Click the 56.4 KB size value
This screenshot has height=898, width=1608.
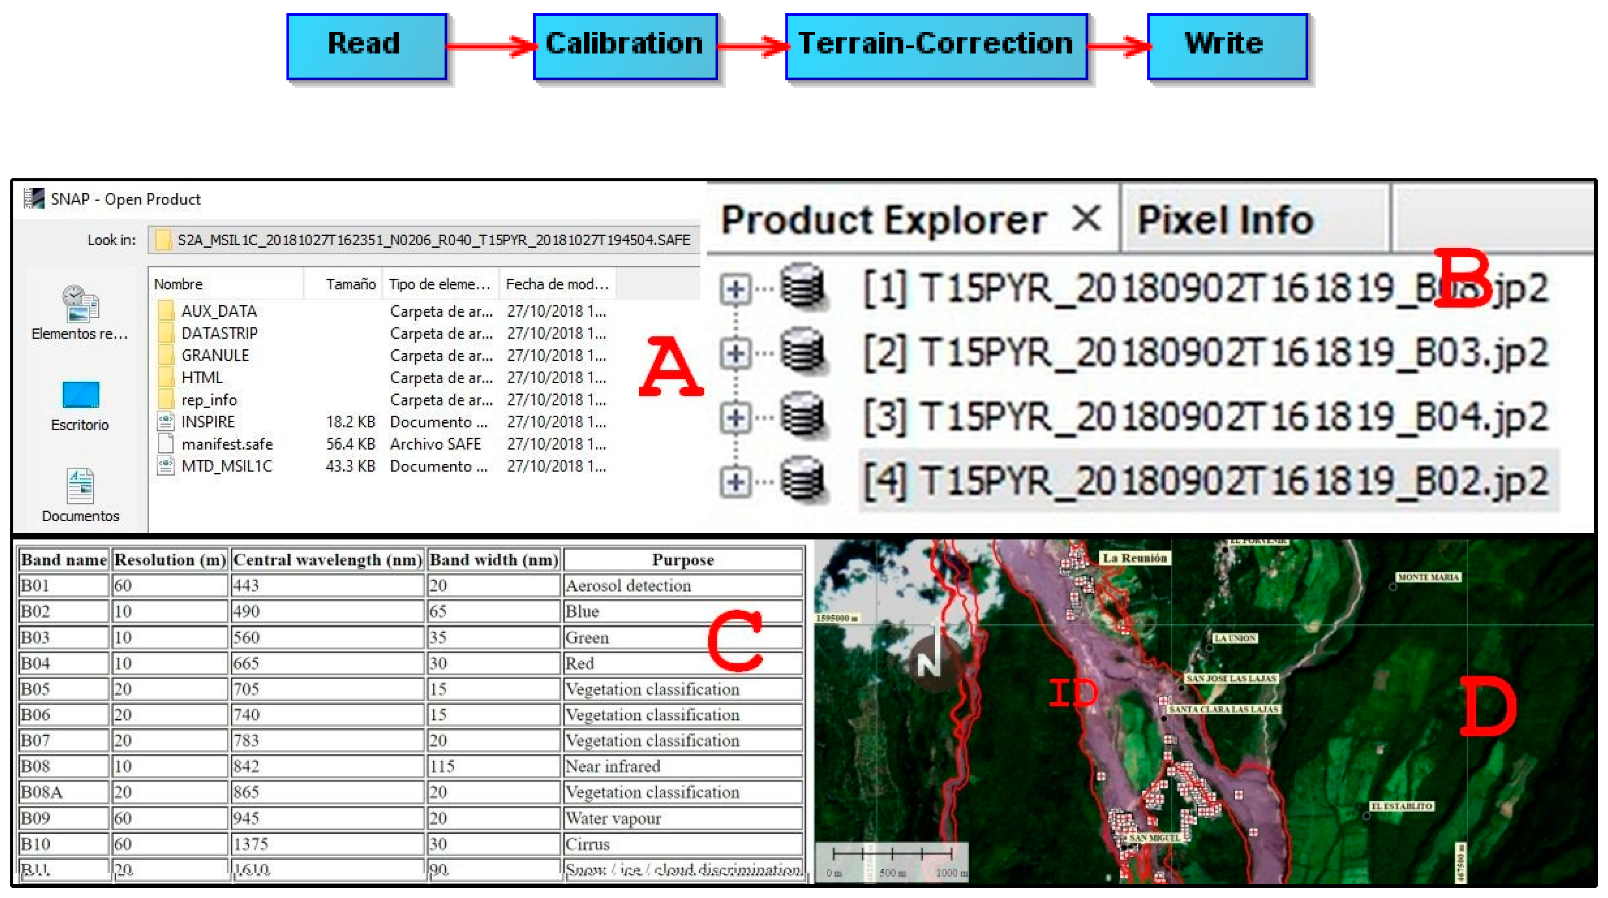pyautogui.click(x=350, y=444)
